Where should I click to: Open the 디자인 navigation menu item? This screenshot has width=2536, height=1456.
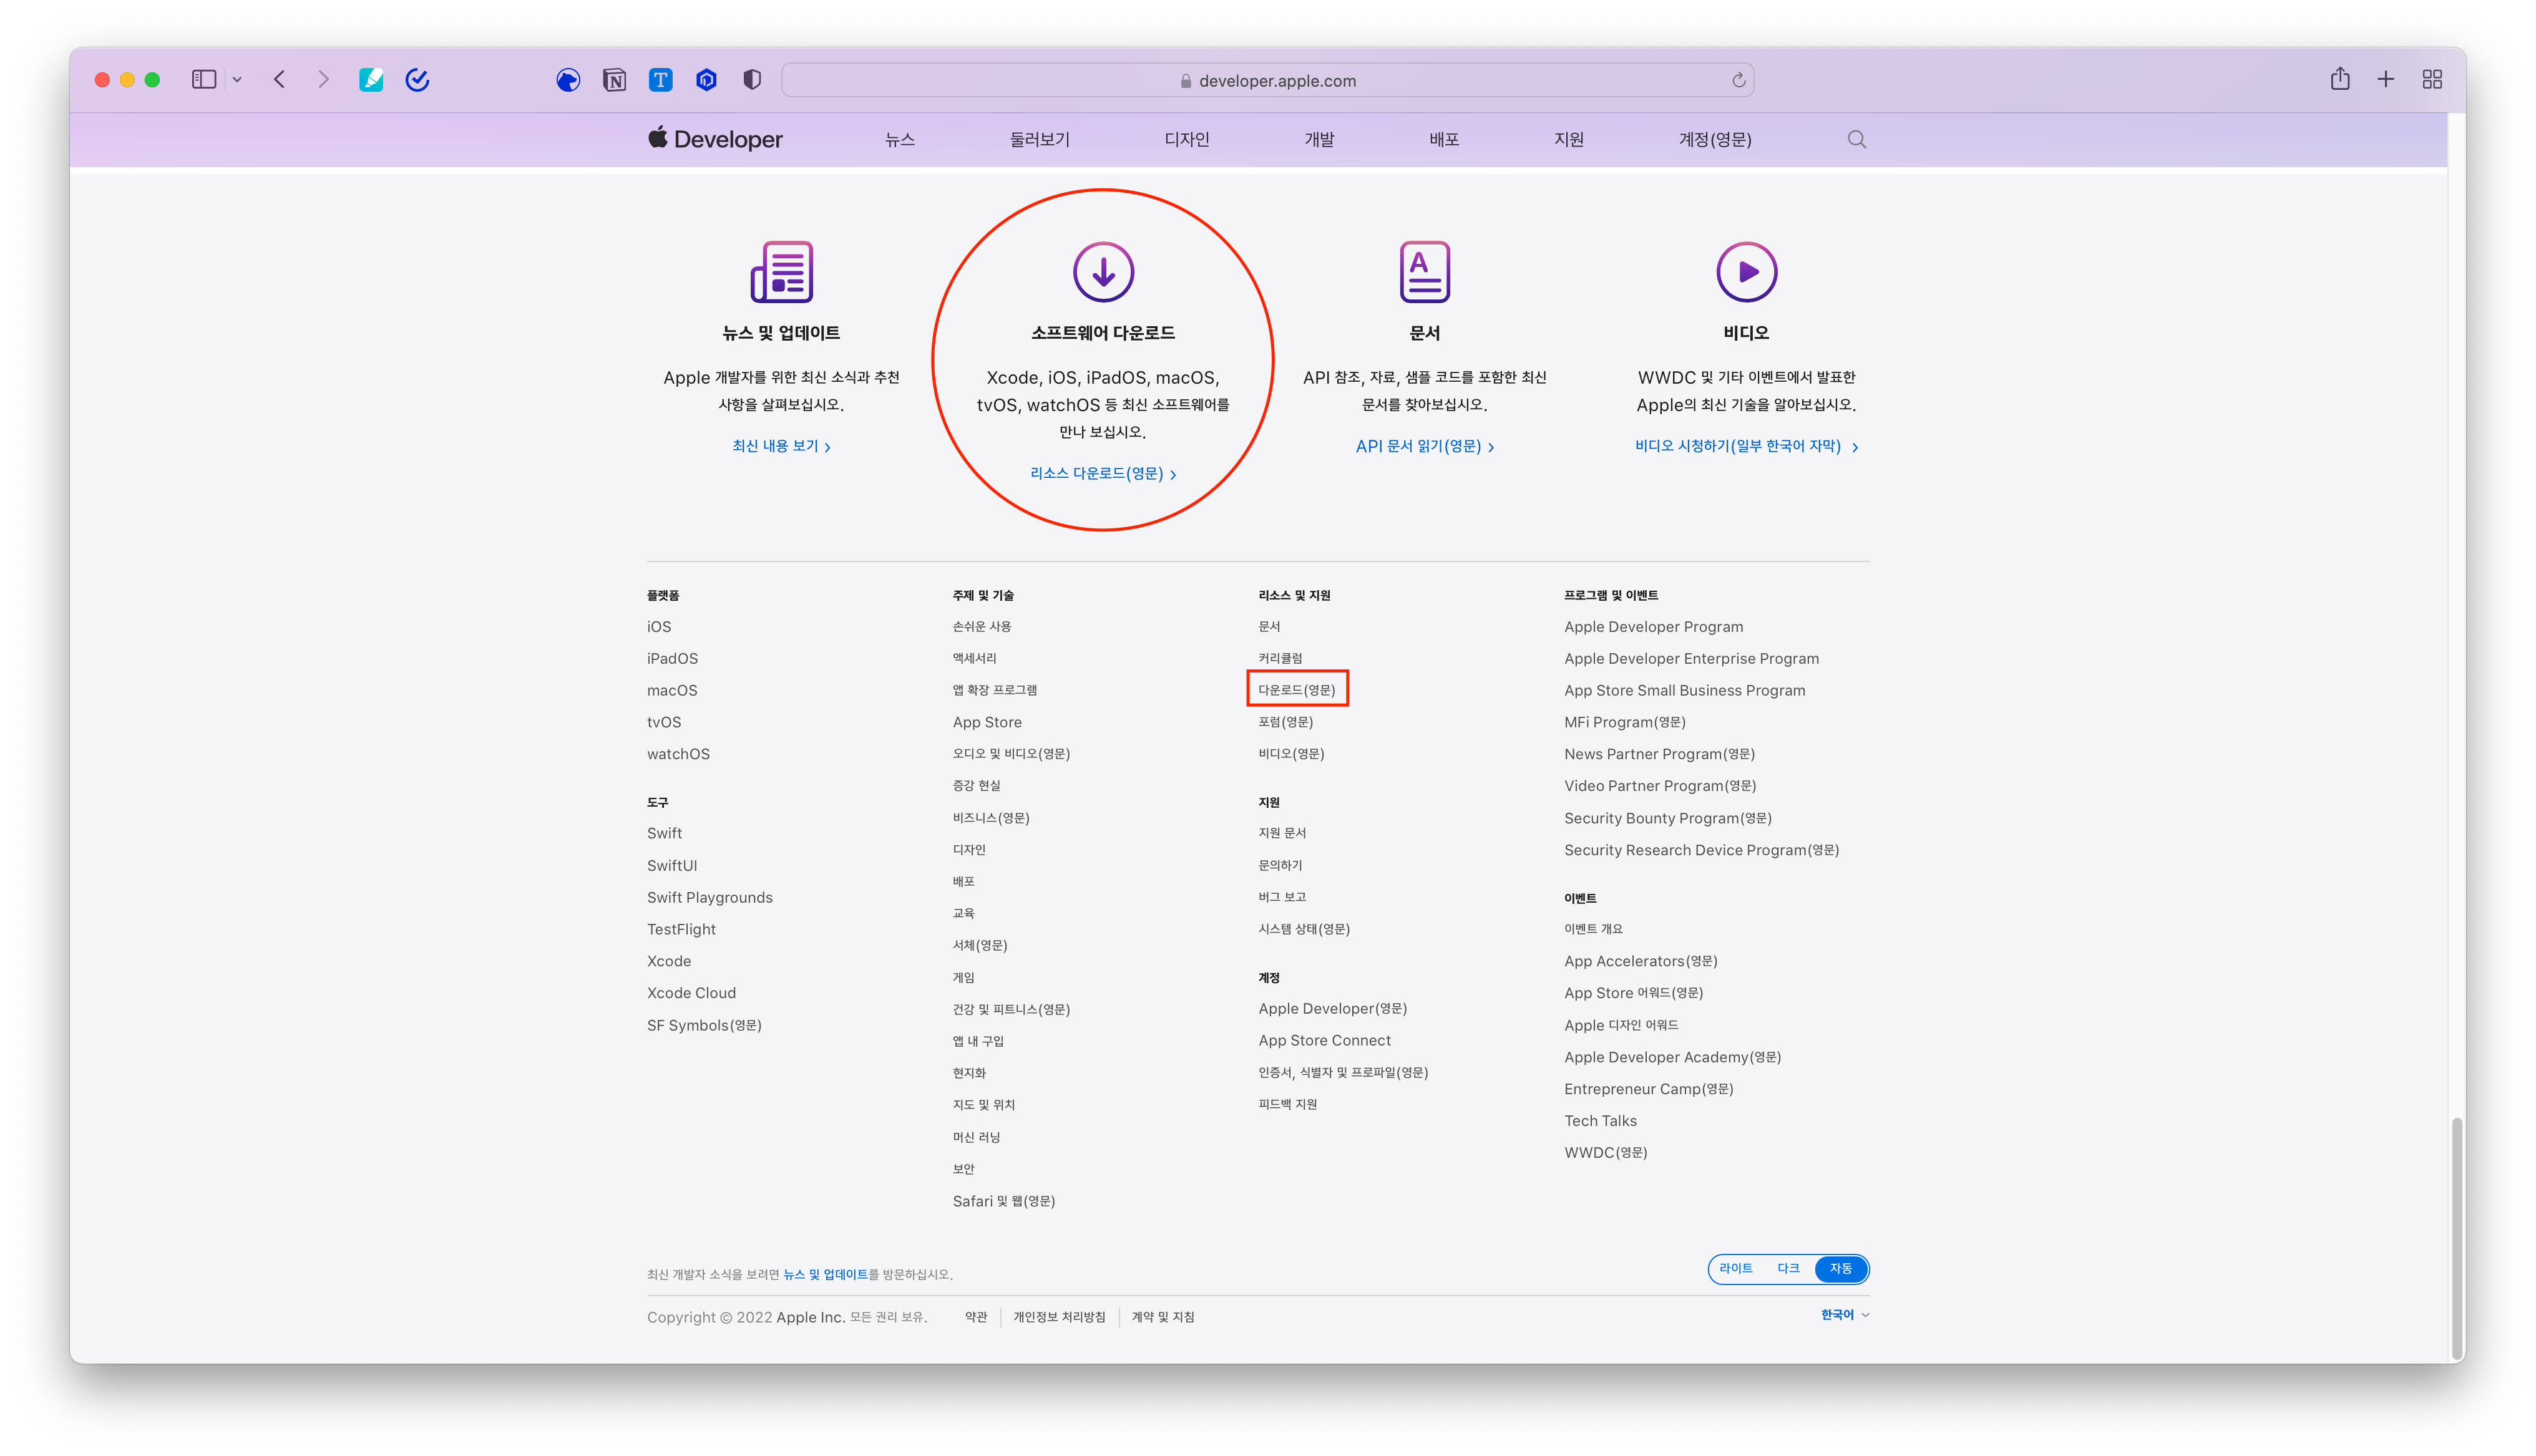(x=1187, y=140)
